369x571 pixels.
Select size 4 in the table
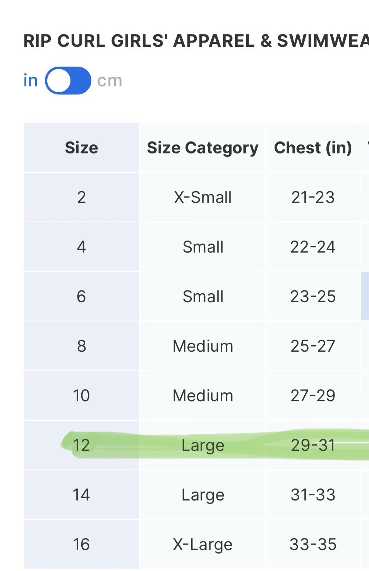[x=81, y=247]
